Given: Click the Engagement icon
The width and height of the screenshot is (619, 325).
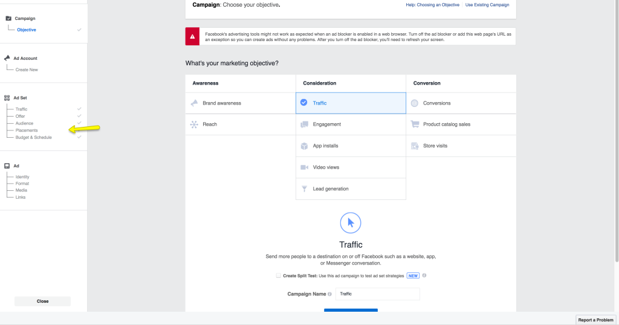Looking at the screenshot, I should point(305,124).
